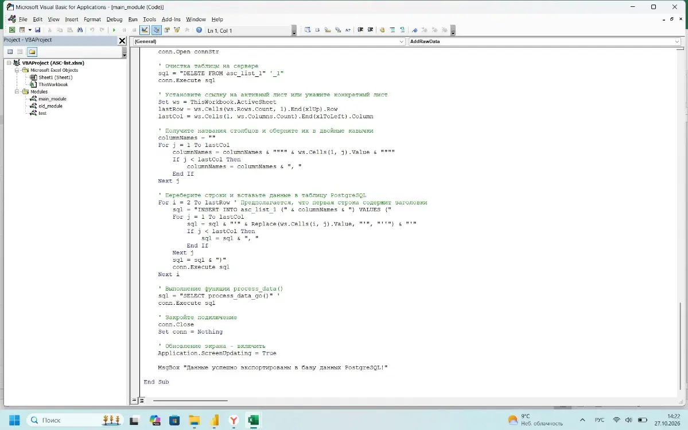
Task: Select old_module in project tree
Action: [x=50, y=106]
